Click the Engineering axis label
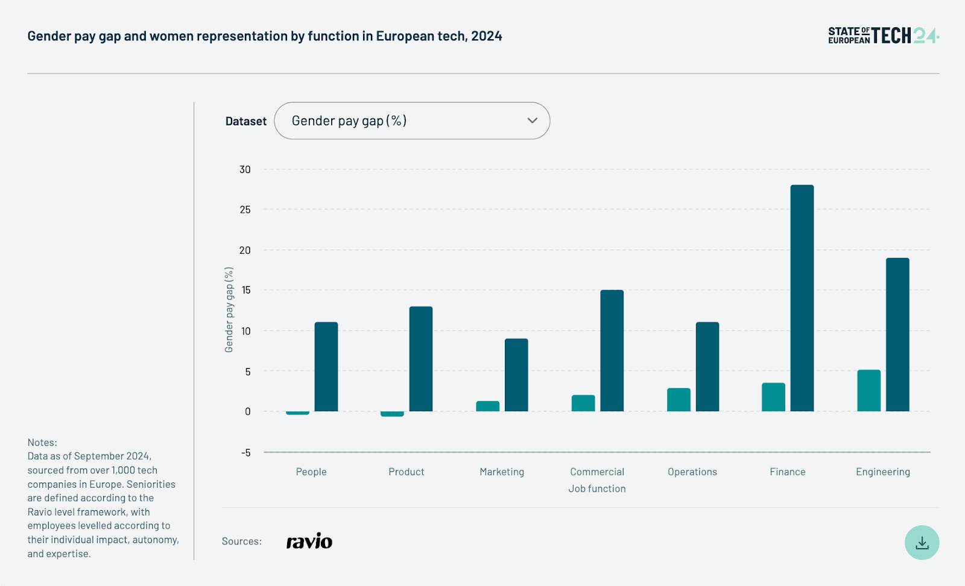965x586 pixels. (x=882, y=471)
